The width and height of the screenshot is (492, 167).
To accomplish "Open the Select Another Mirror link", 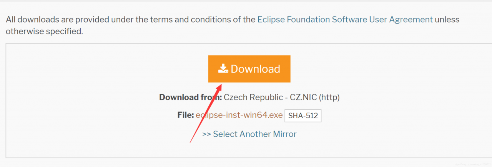I will [254, 134].
